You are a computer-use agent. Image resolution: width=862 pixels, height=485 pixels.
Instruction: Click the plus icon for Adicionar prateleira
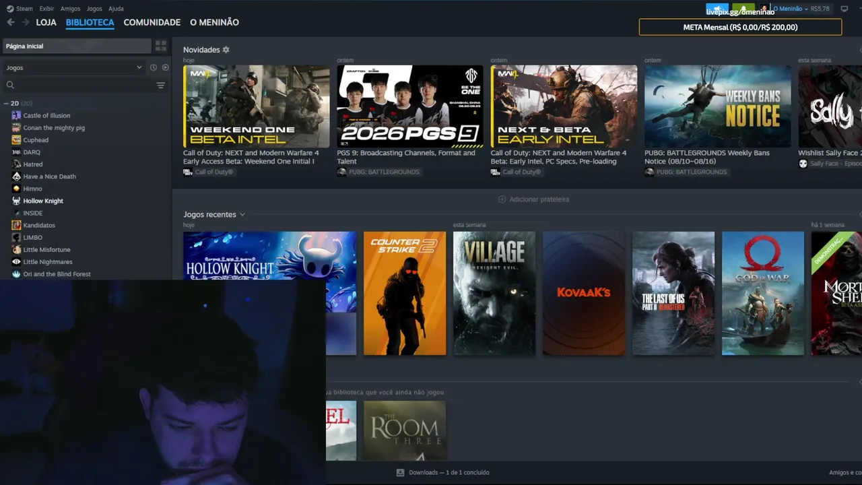502,199
